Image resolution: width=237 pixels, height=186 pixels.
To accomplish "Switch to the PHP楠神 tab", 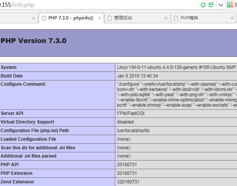I will [x=203, y=18].
